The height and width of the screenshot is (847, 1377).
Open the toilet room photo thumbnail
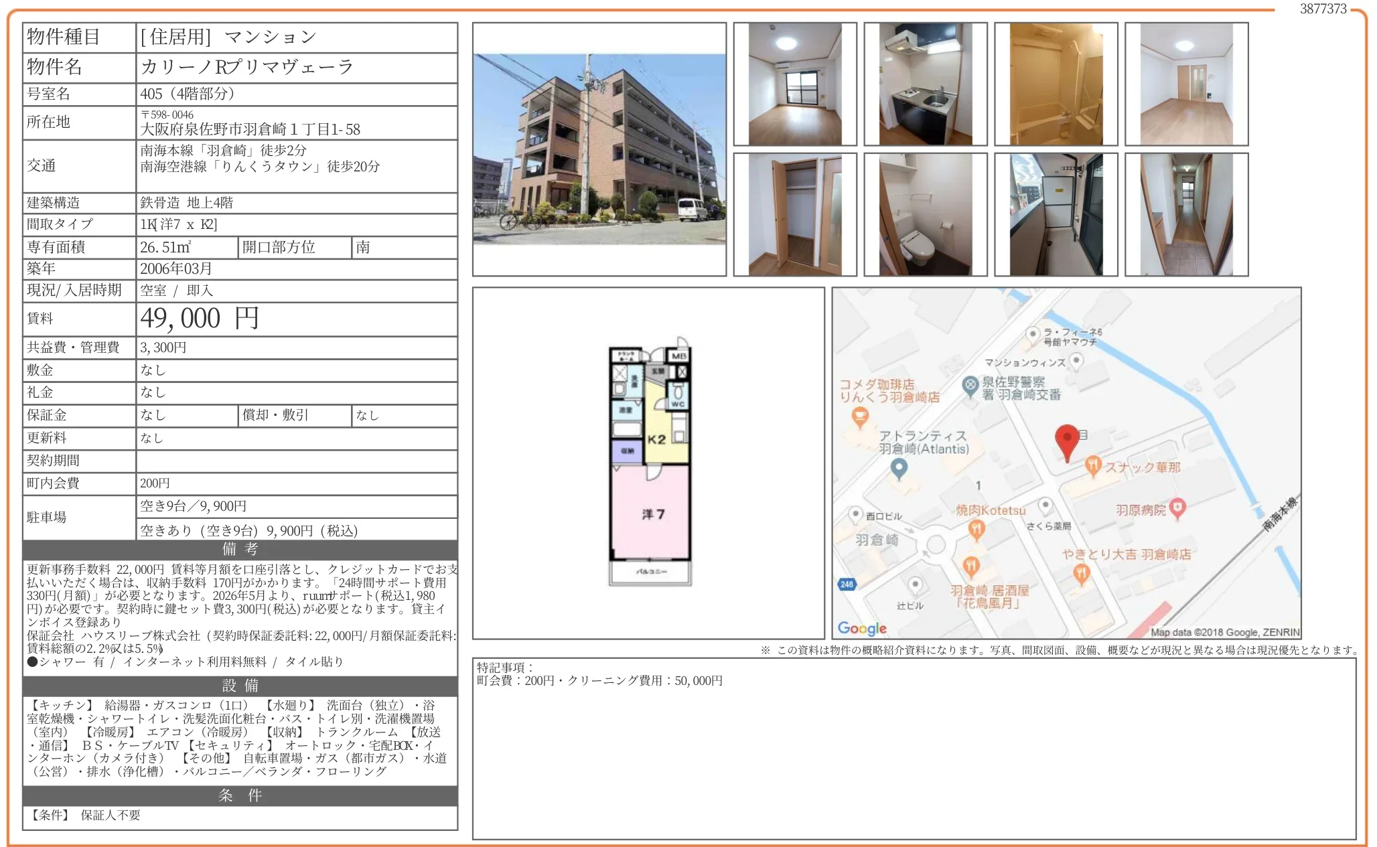925,214
